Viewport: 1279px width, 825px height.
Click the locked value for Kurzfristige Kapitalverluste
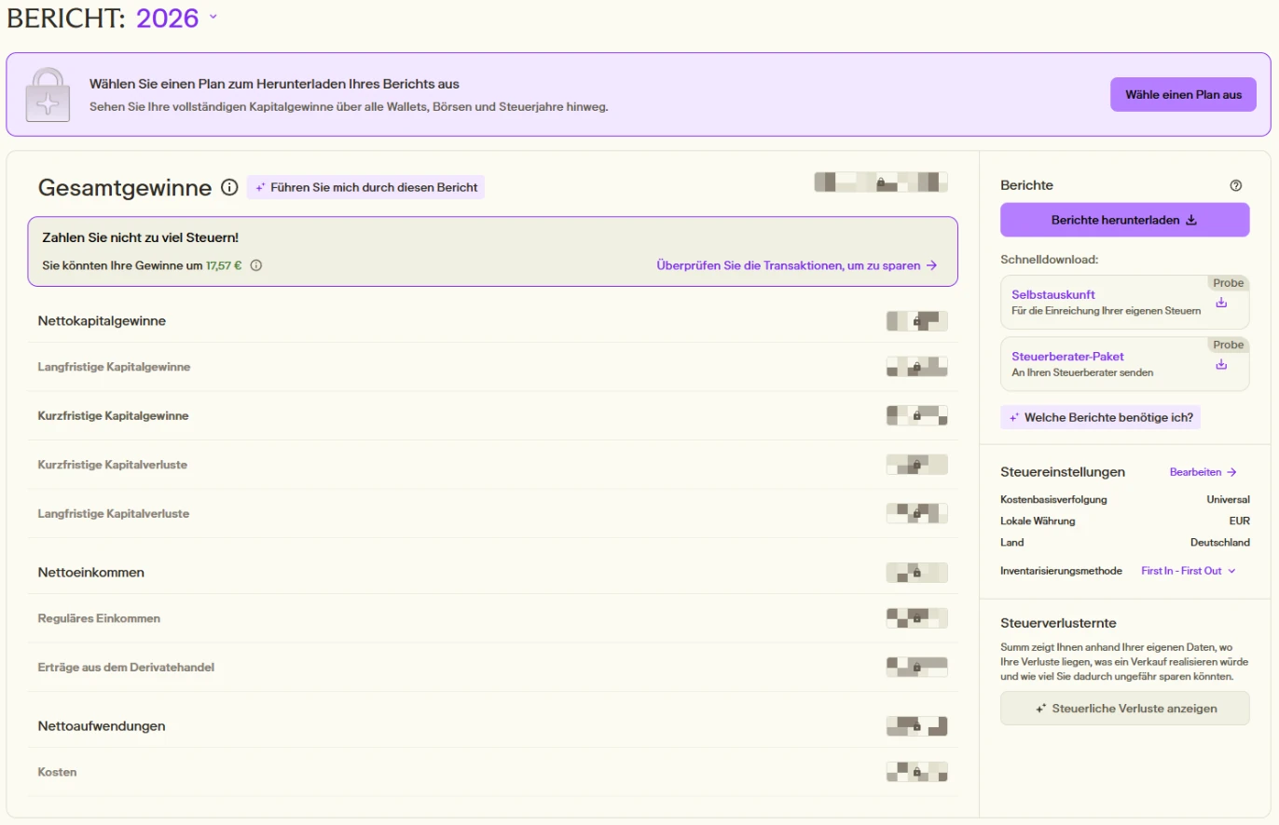click(x=916, y=465)
